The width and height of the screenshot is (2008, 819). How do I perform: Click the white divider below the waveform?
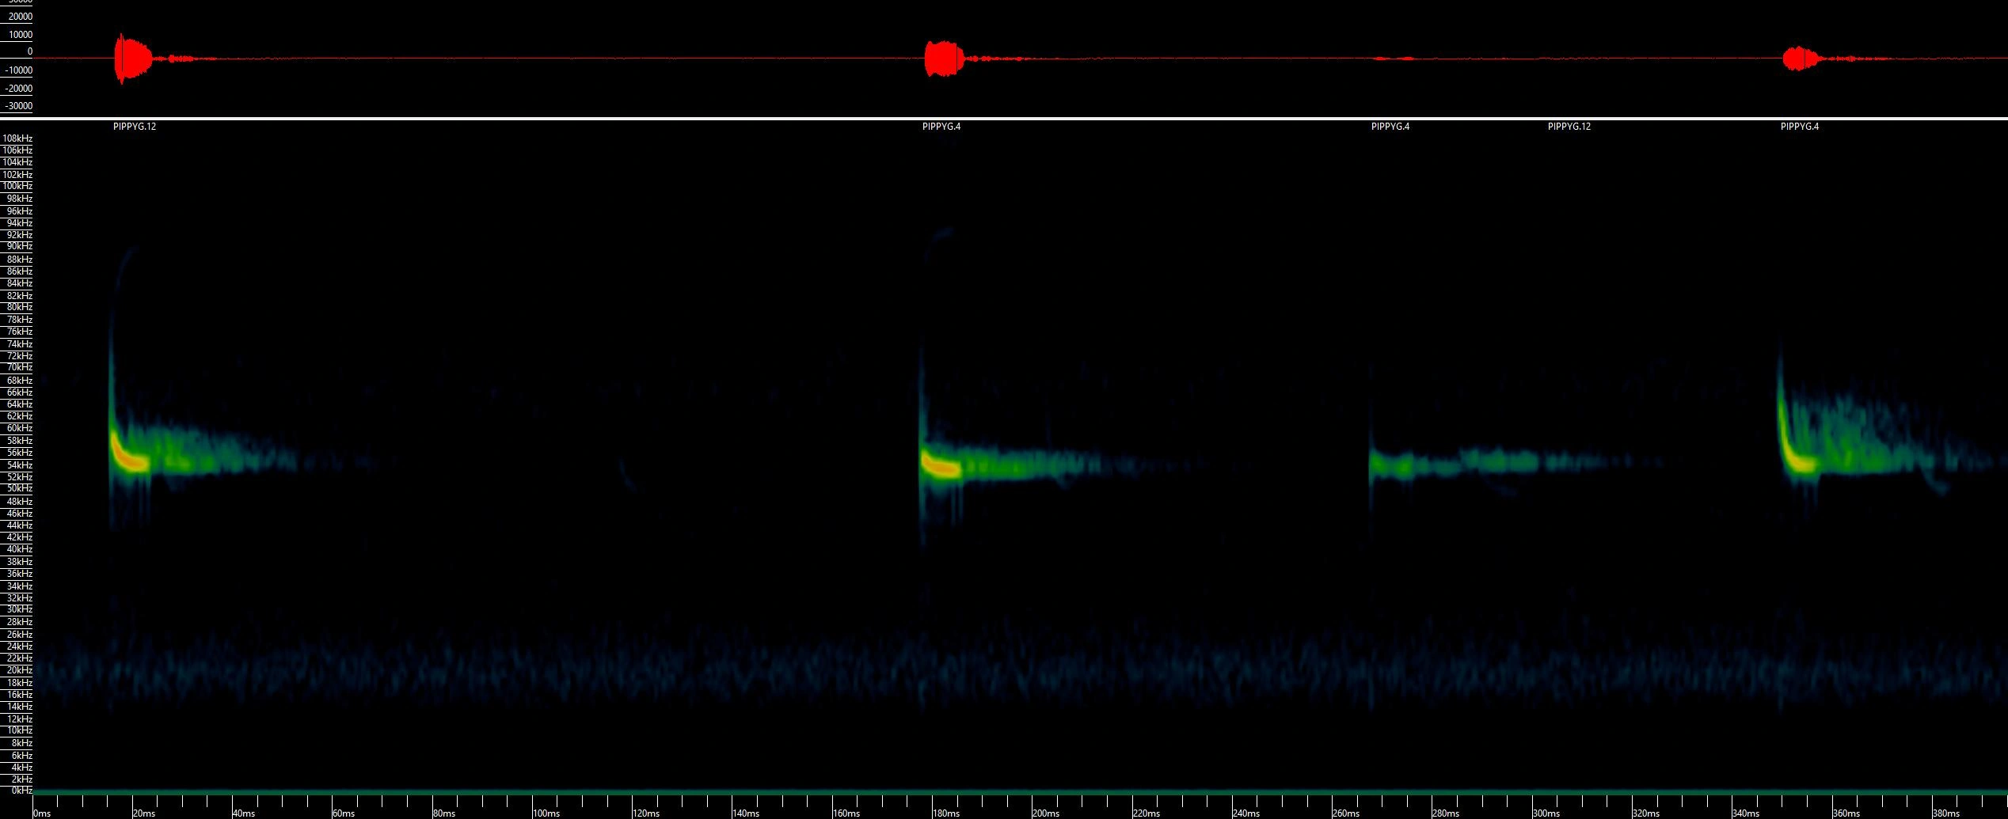1004,119
